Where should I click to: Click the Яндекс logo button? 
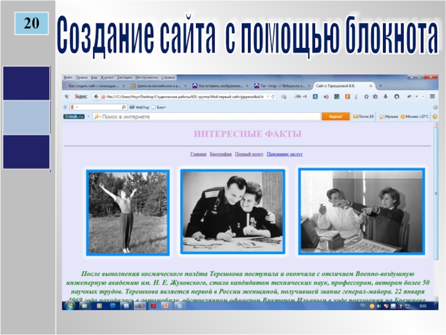click(80, 97)
